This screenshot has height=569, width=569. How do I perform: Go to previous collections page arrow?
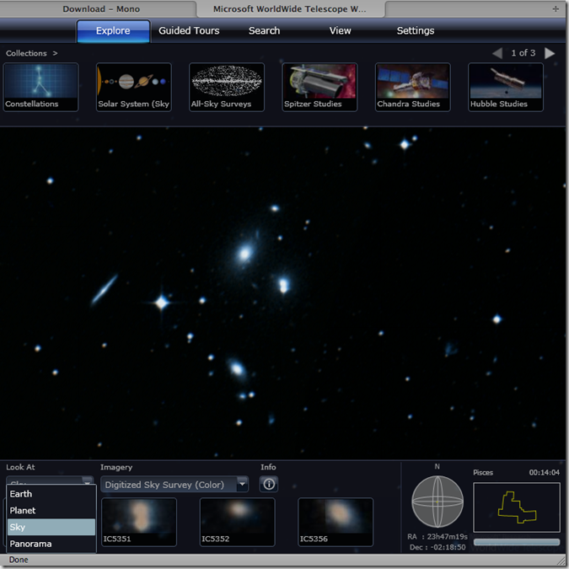coord(497,53)
